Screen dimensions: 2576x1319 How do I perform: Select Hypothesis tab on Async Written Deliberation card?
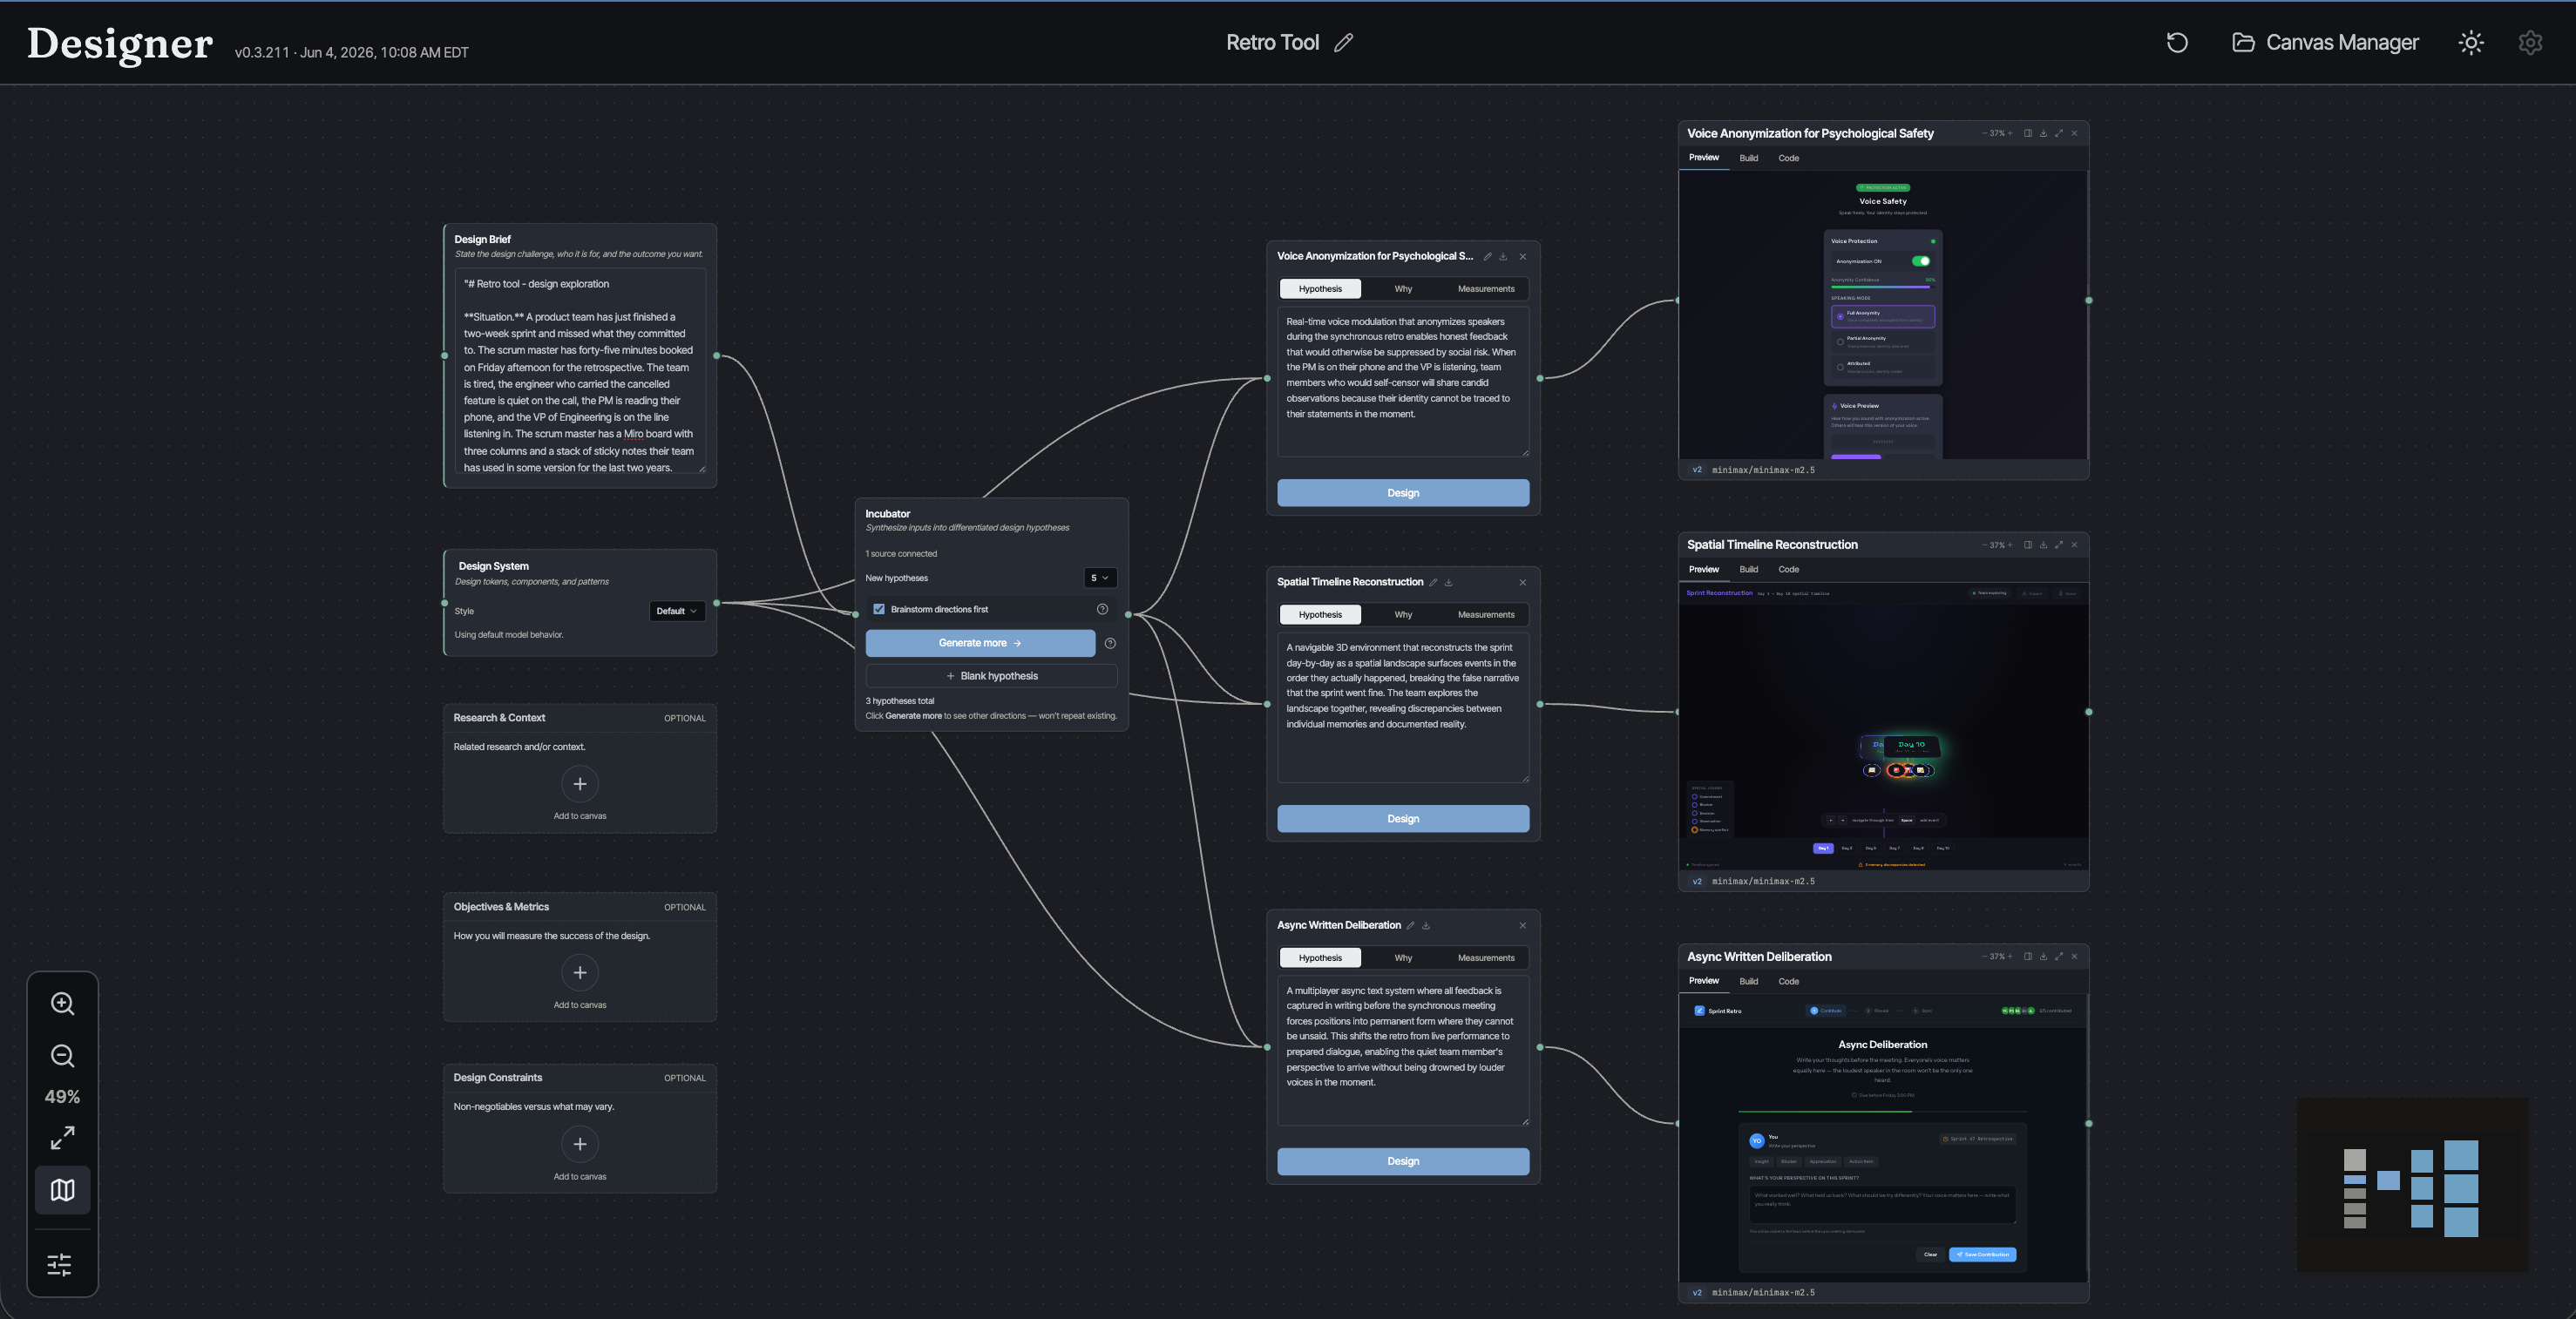pyautogui.click(x=1320, y=958)
